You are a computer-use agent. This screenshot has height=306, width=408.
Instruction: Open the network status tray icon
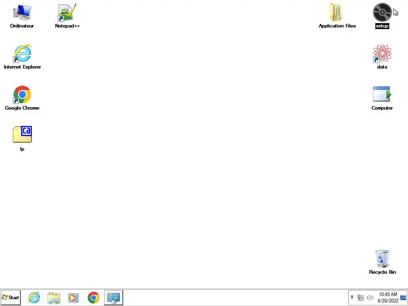click(x=360, y=297)
